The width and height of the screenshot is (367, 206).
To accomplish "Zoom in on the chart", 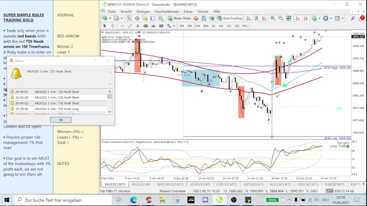I will click(x=273, y=18).
